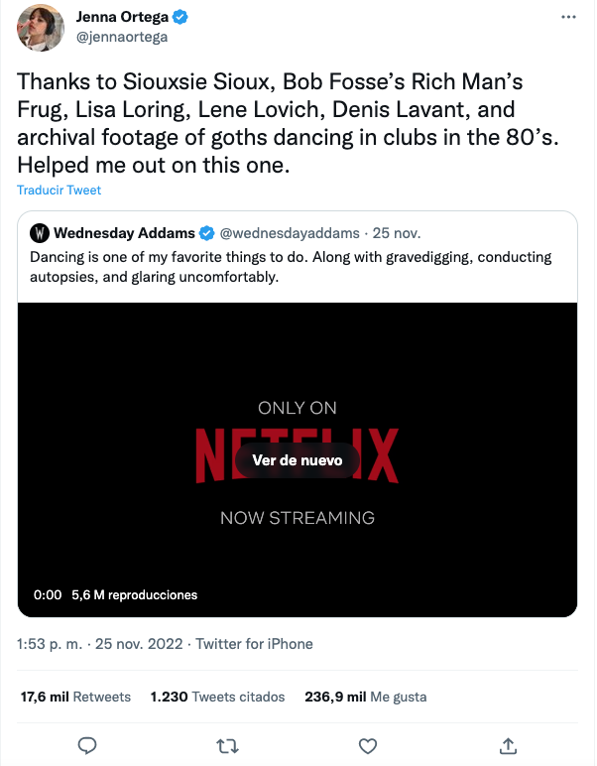
Task: Click the reply speech bubble icon
Action: (x=86, y=745)
